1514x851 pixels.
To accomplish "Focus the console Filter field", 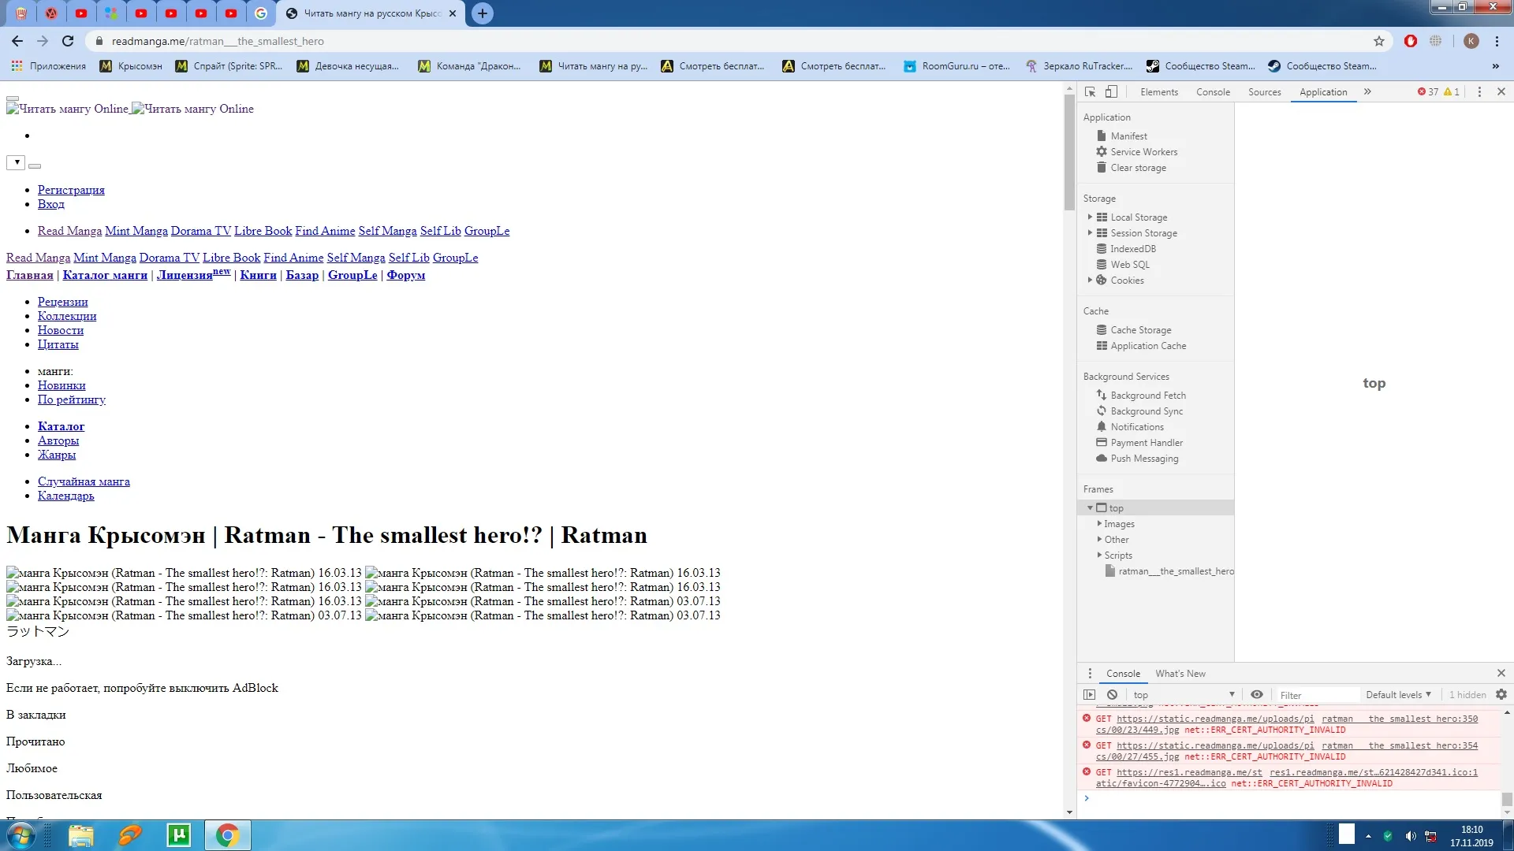I will pyautogui.click(x=1317, y=695).
